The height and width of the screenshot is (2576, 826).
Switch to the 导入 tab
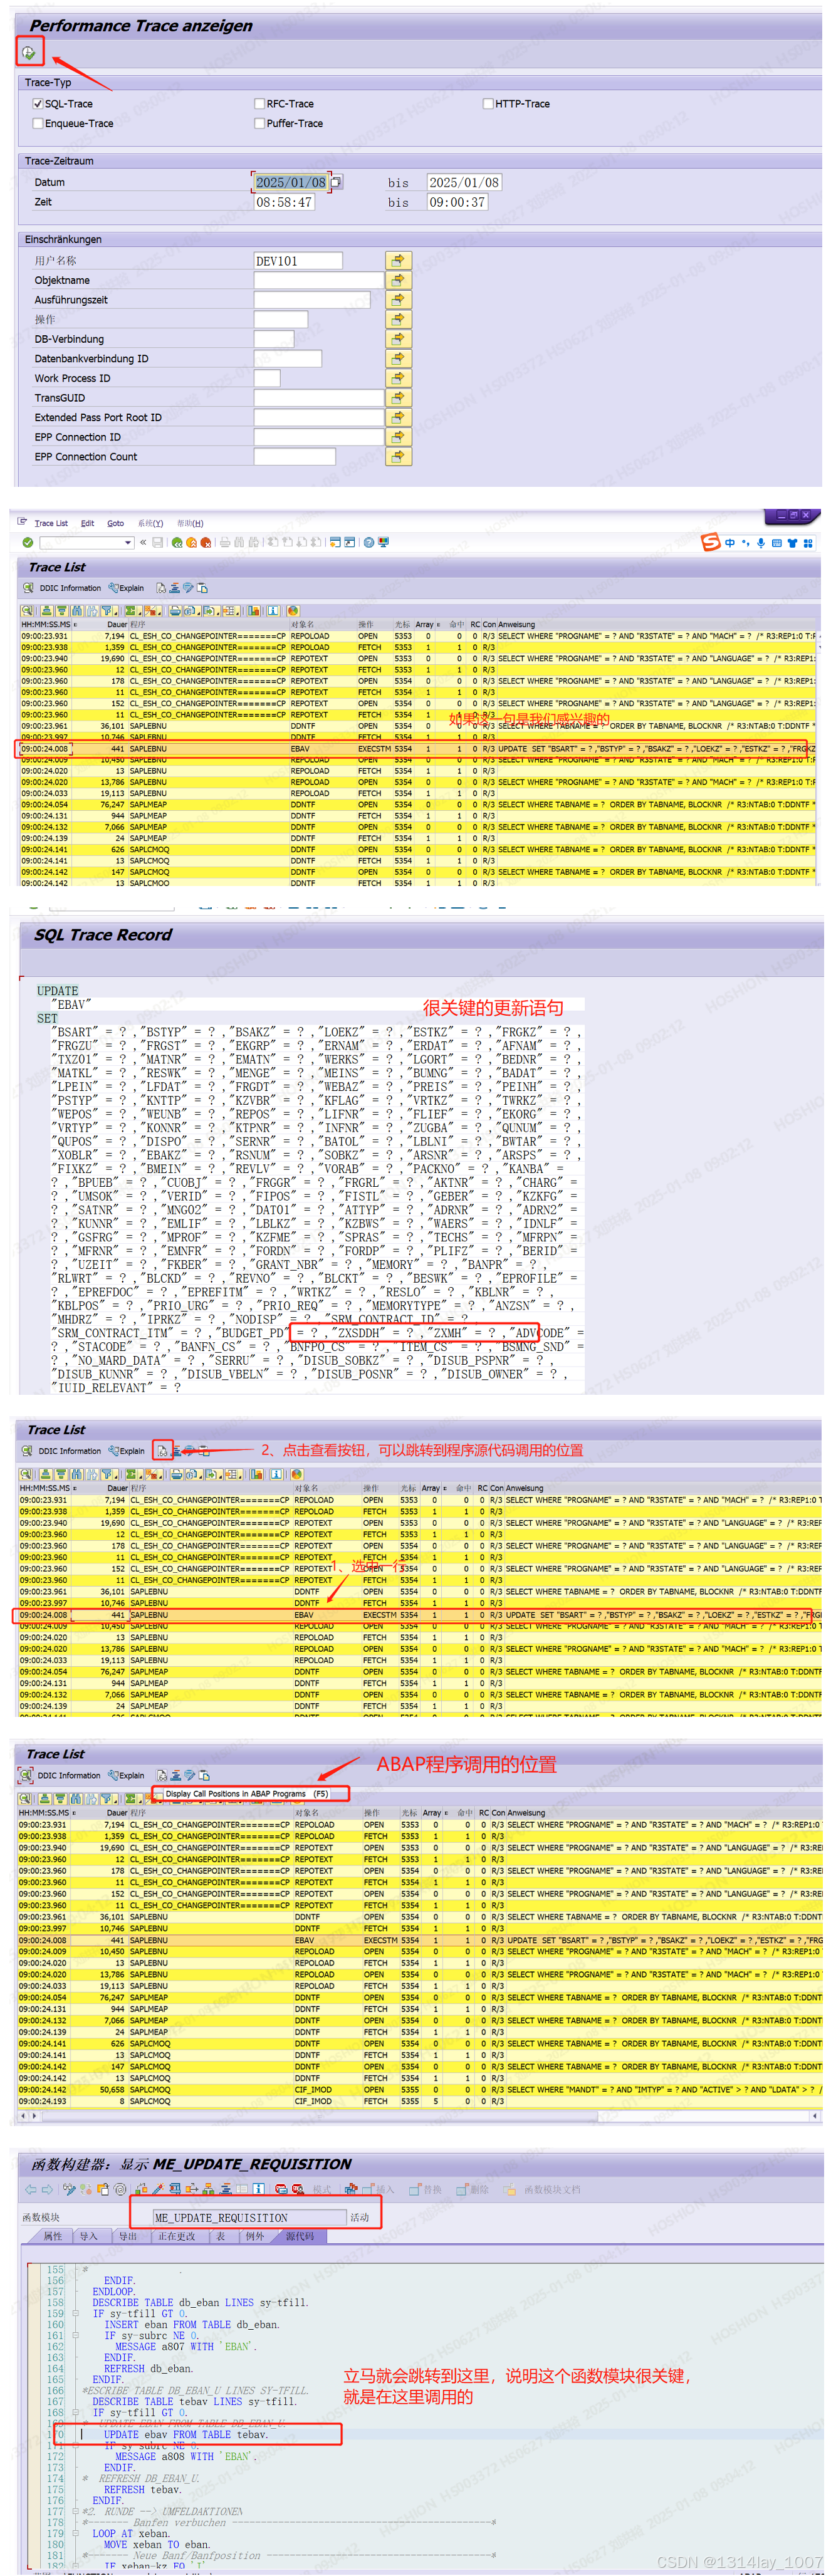[x=89, y=2237]
